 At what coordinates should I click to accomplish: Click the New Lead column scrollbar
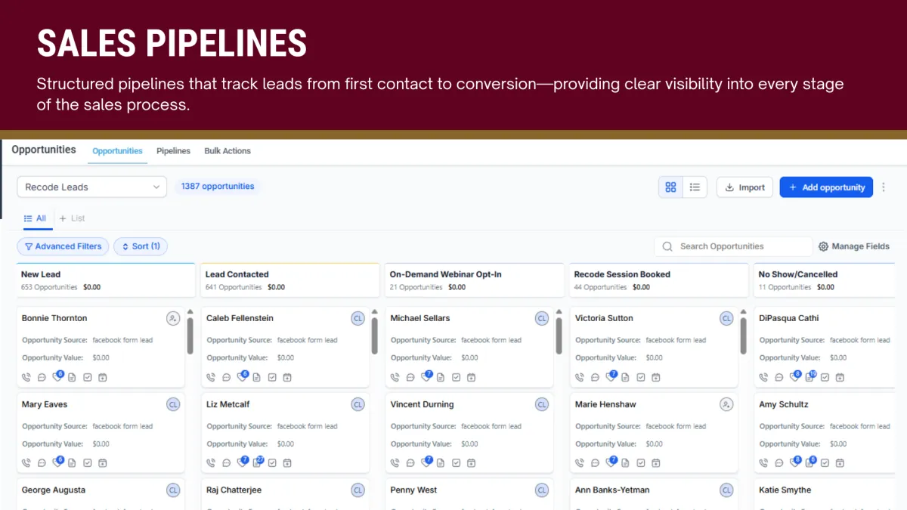pos(190,335)
